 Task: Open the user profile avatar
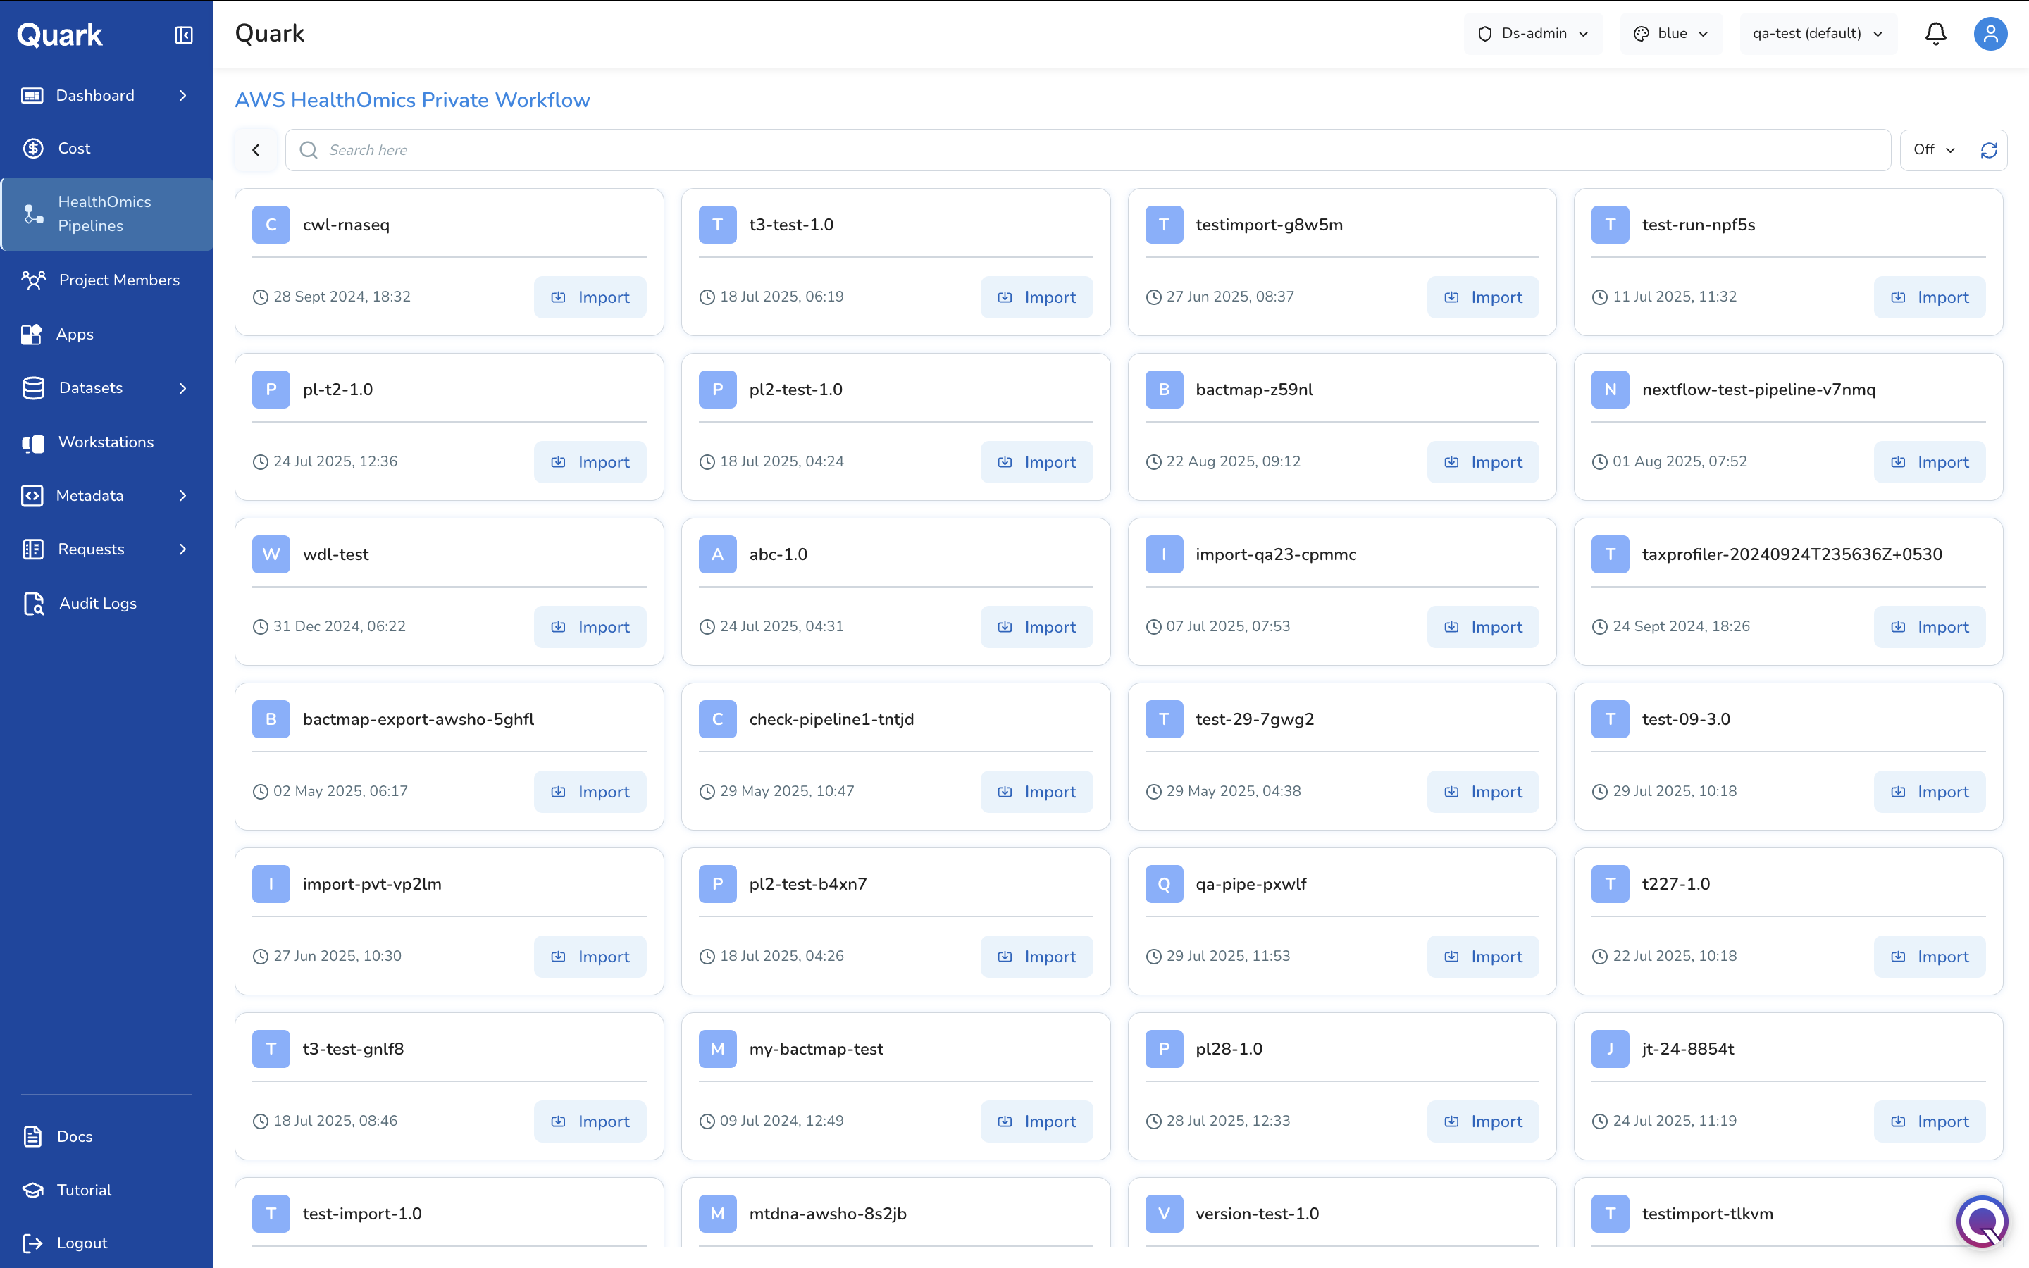pyautogui.click(x=1990, y=34)
